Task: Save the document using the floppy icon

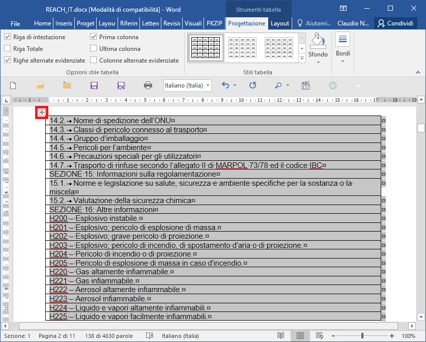Action: coord(94,85)
